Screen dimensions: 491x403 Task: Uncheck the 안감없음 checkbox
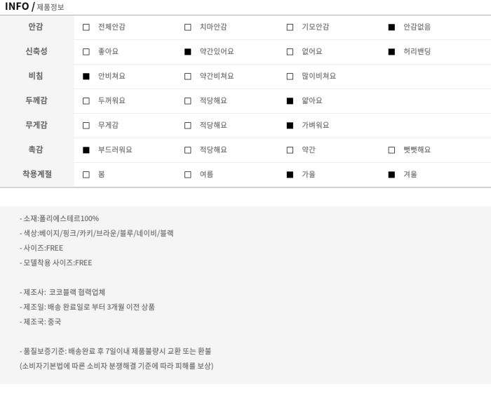point(391,27)
